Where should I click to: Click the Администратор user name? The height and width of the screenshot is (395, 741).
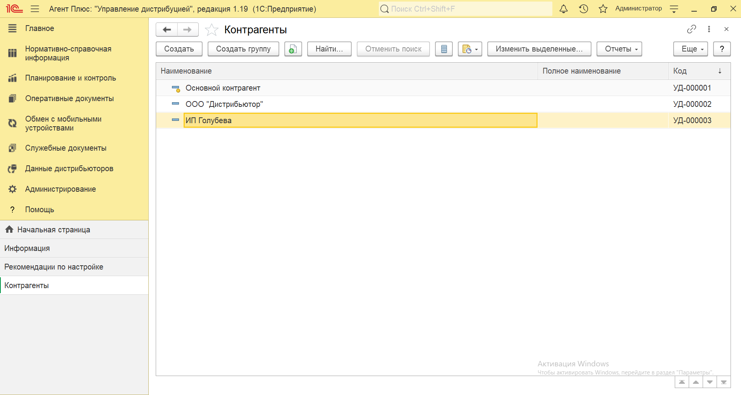pos(638,9)
